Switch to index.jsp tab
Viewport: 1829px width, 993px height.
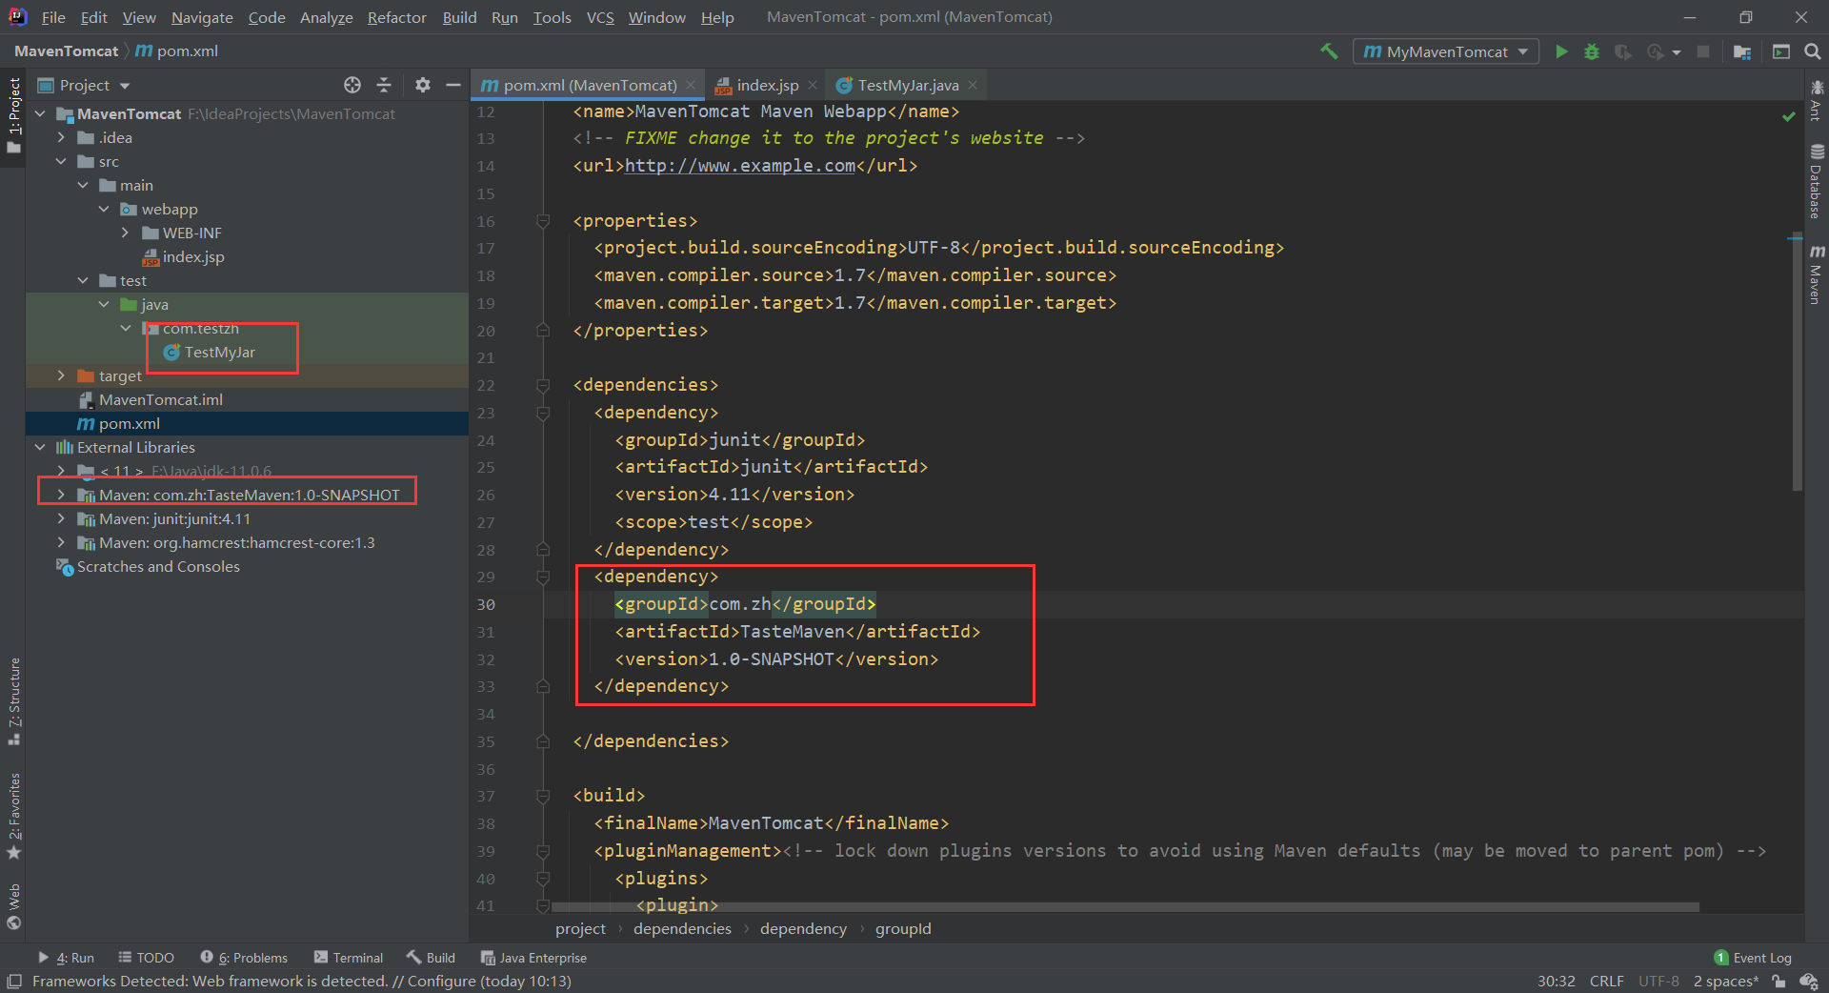pyautogui.click(x=767, y=85)
